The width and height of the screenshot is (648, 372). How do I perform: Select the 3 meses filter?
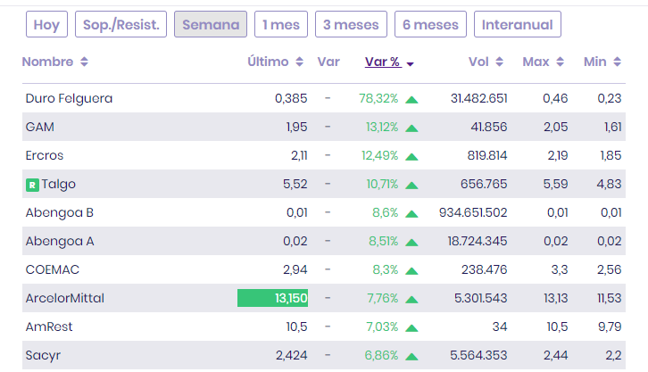(351, 25)
